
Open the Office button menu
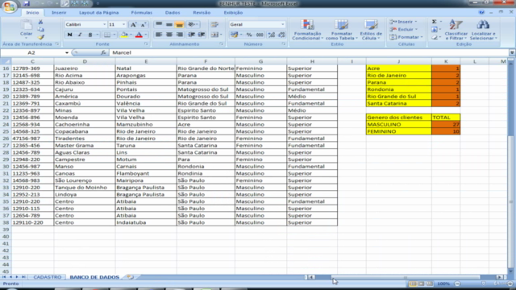pos(9,6)
